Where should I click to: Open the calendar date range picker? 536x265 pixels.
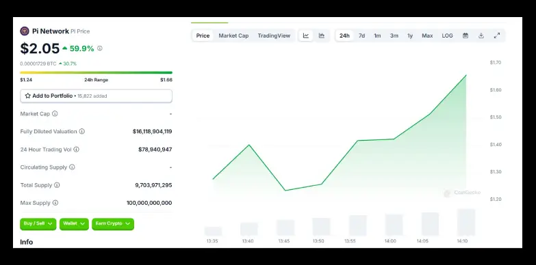pyautogui.click(x=465, y=36)
